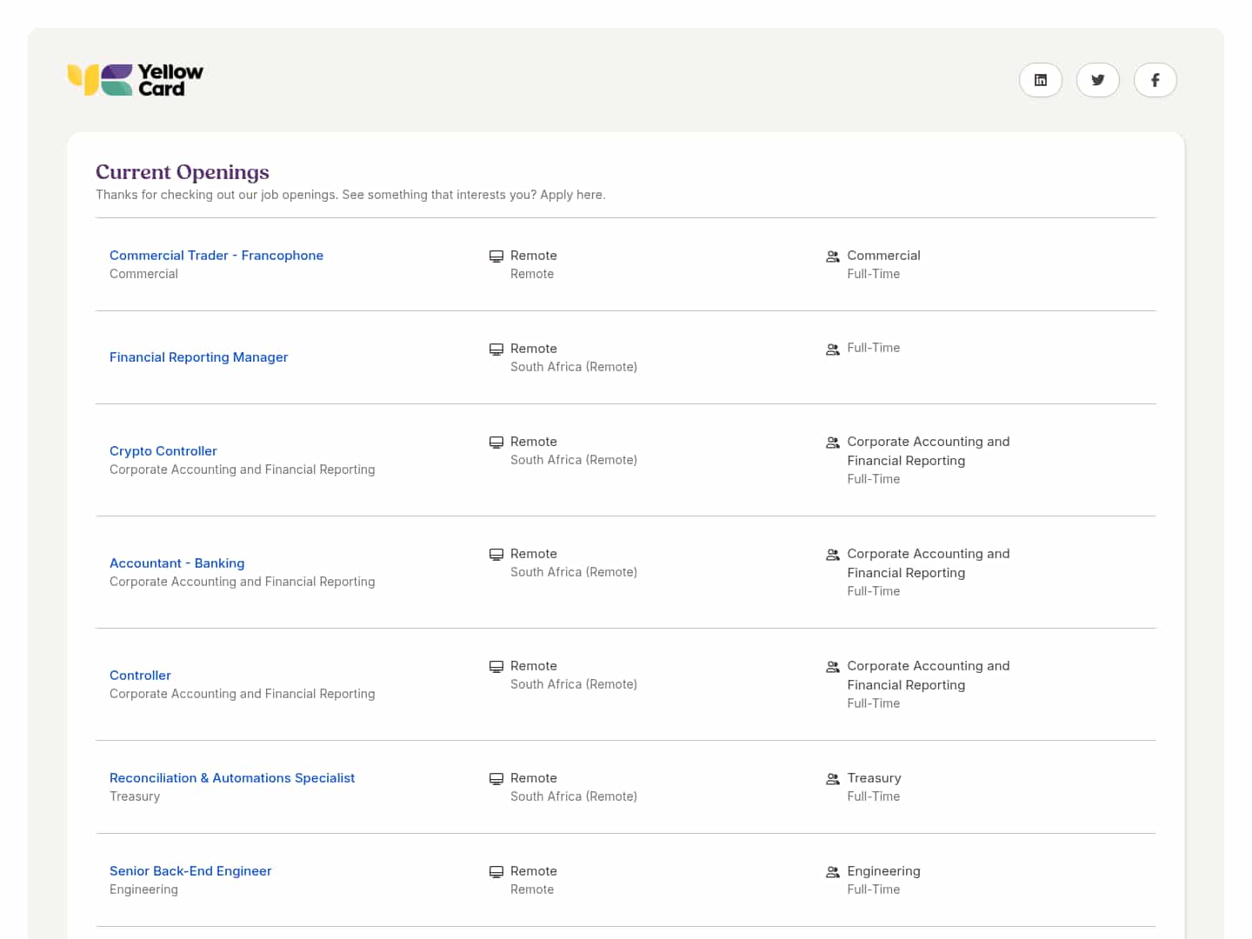Click people icon in Reconciliation Treasury row
Screen dimensions: 1252x939
pos(832,779)
